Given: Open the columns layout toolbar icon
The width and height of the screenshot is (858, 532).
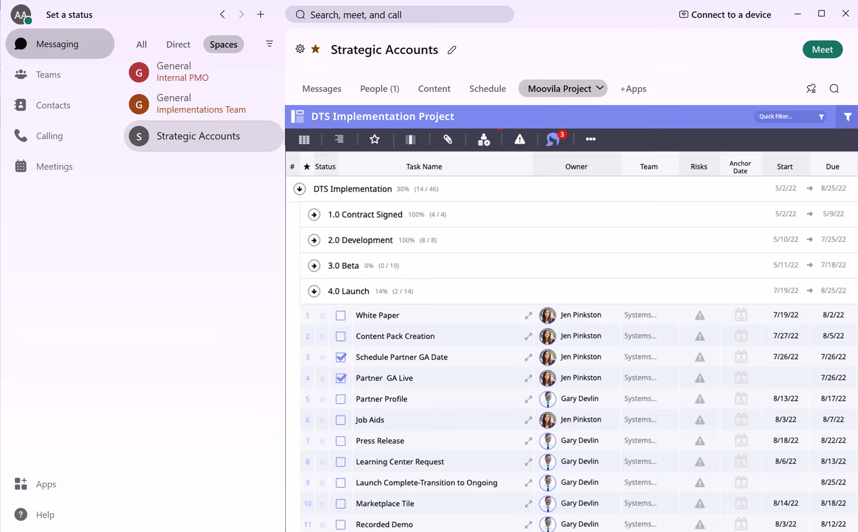Looking at the screenshot, I should 411,139.
